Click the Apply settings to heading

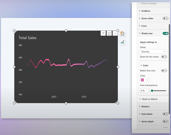pos(149,42)
